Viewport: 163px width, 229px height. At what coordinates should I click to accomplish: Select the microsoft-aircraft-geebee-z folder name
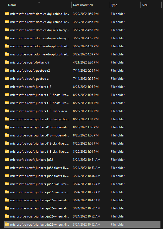point(29,79)
